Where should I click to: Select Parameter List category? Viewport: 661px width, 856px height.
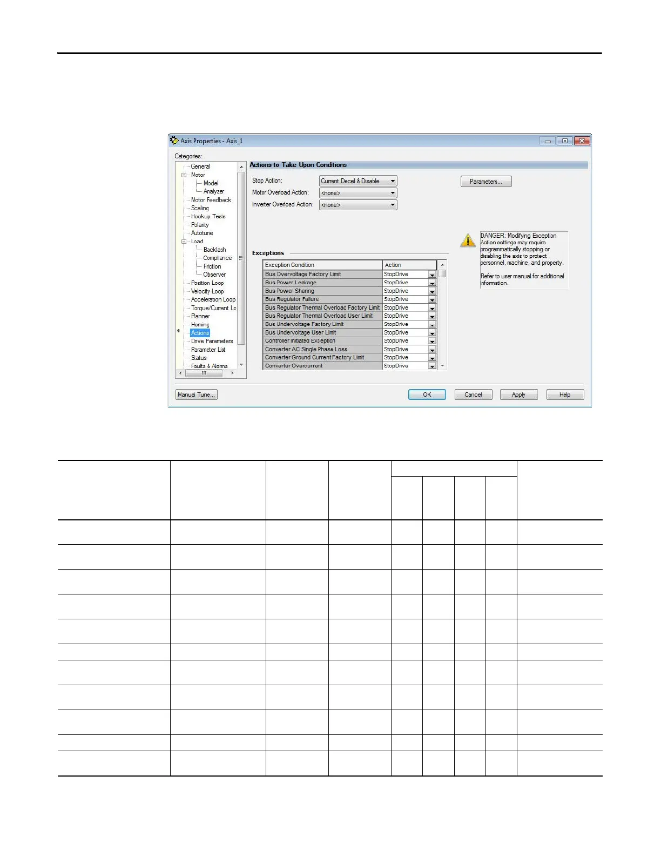coord(208,350)
